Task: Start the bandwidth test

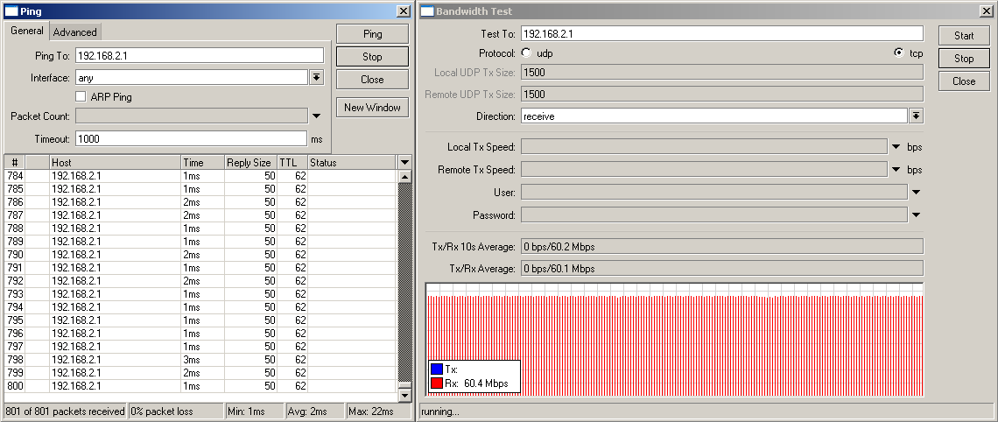Action: pyautogui.click(x=964, y=36)
